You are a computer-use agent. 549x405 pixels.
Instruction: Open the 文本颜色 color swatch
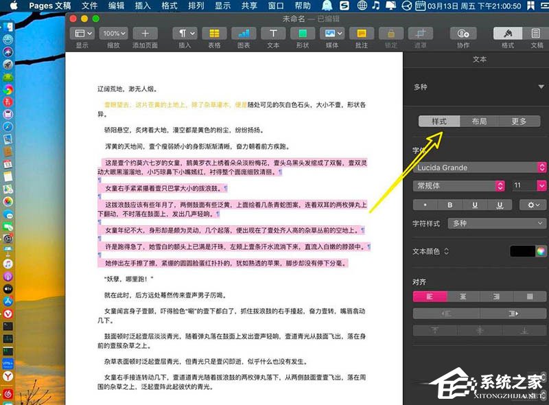tap(524, 251)
